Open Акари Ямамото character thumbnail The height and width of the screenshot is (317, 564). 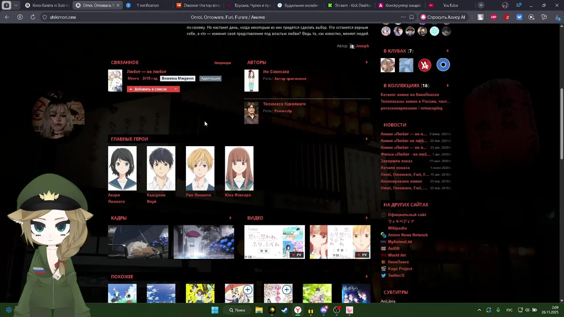[122, 169]
